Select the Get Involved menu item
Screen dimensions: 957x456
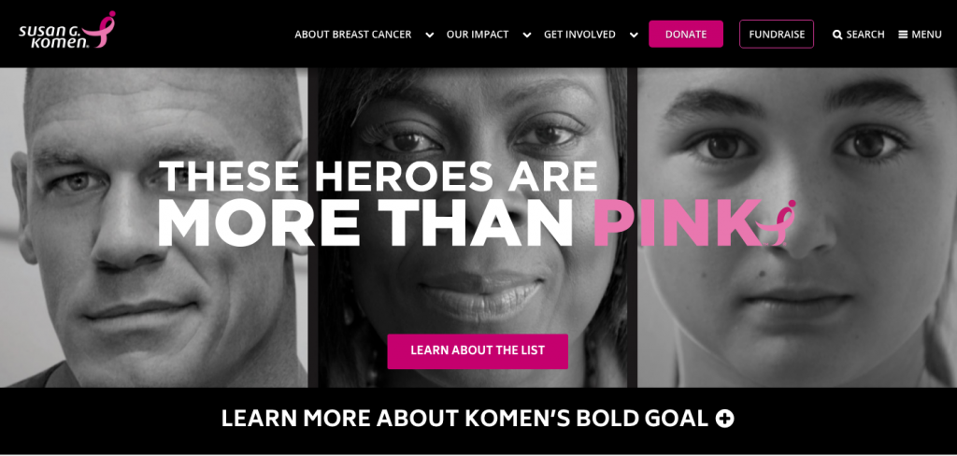point(579,35)
